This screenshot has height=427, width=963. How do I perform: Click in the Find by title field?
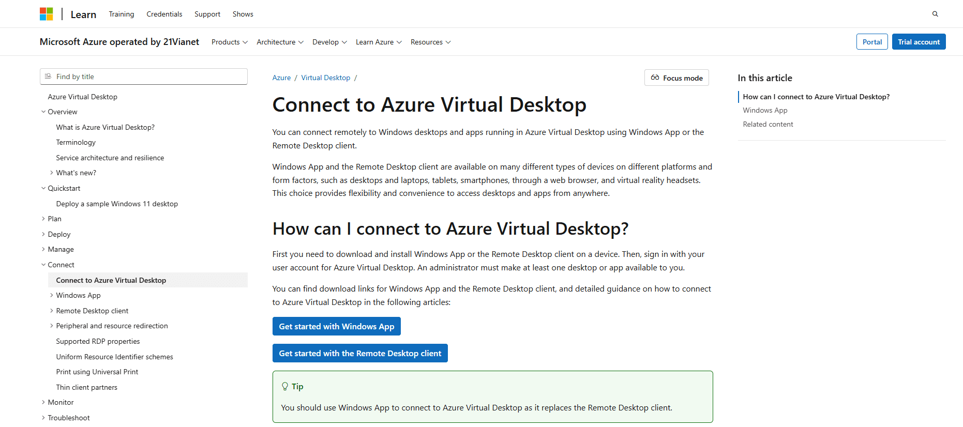click(150, 77)
